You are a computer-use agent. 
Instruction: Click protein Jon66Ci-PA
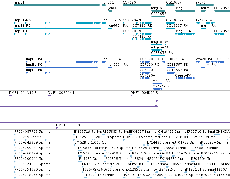click(x=104, y=62)
